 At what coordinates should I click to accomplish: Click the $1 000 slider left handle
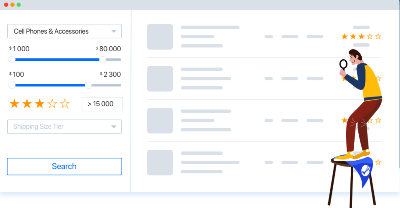click(12, 60)
